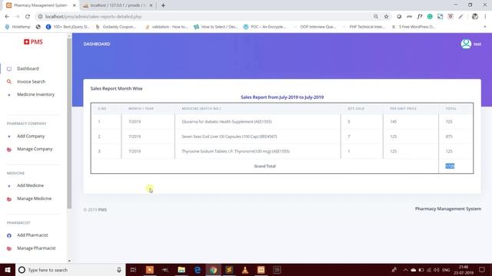The width and height of the screenshot is (492, 276).
Task: Click the Windows search box
Action: point(70,270)
